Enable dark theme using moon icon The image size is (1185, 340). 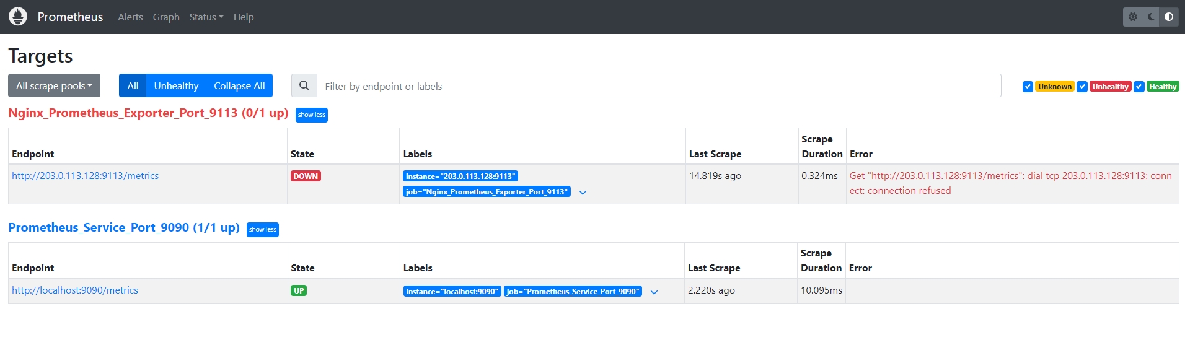pos(1151,17)
